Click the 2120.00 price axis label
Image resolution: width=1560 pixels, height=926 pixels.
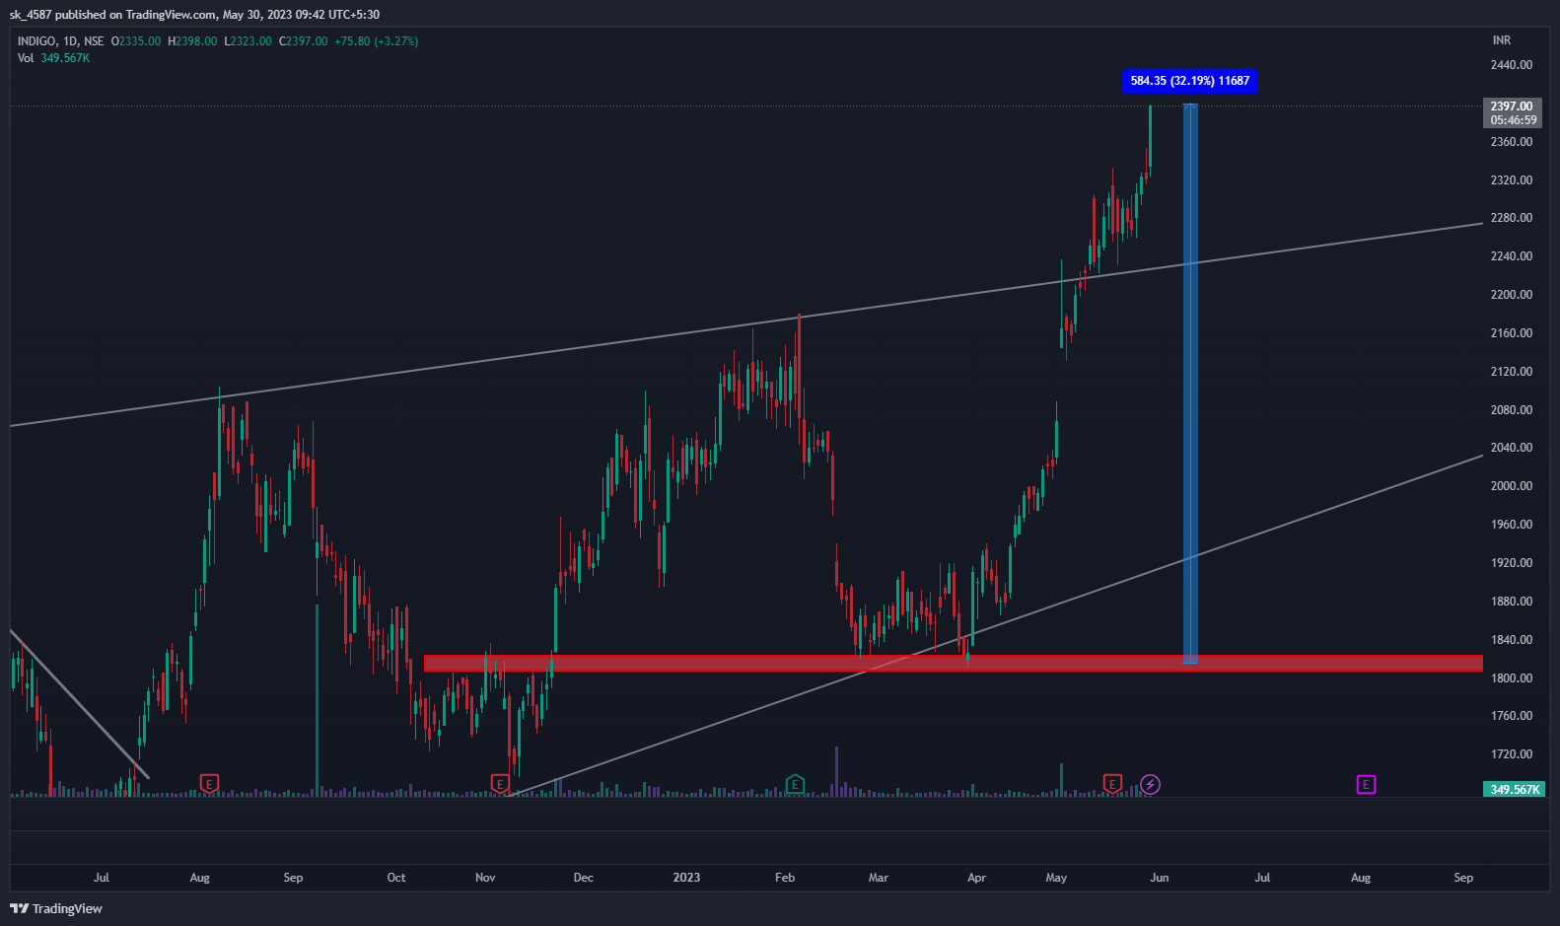pyautogui.click(x=1512, y=372)
